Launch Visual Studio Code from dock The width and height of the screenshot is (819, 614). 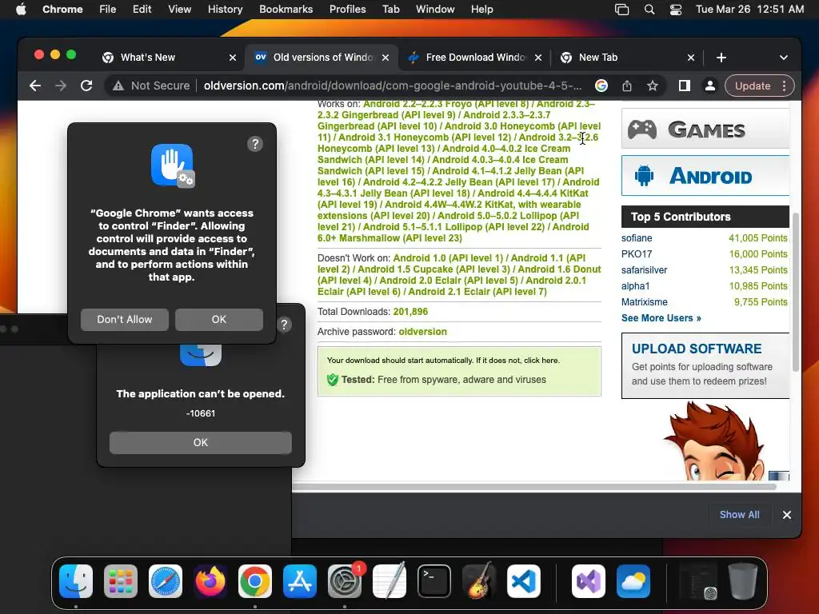[x=523, y=581]
